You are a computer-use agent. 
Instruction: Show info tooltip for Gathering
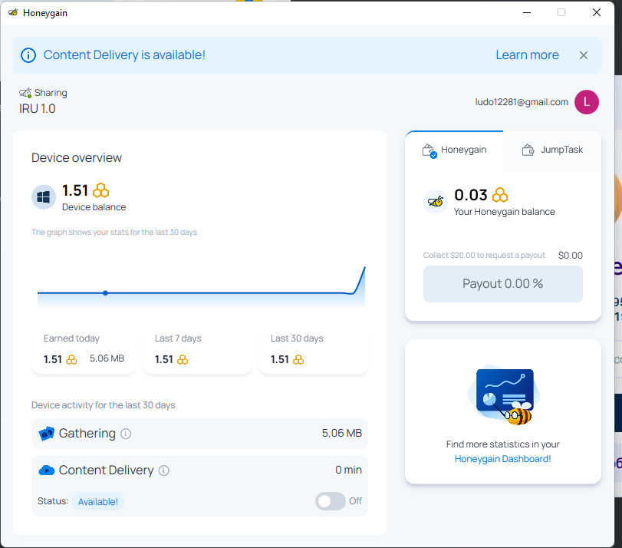pos(126,434)
